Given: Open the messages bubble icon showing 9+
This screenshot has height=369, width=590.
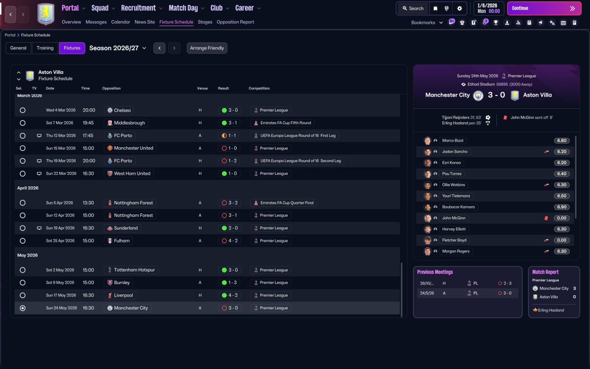Looking at the screenshot, I should pyautogui.click(x=451, y=22).
